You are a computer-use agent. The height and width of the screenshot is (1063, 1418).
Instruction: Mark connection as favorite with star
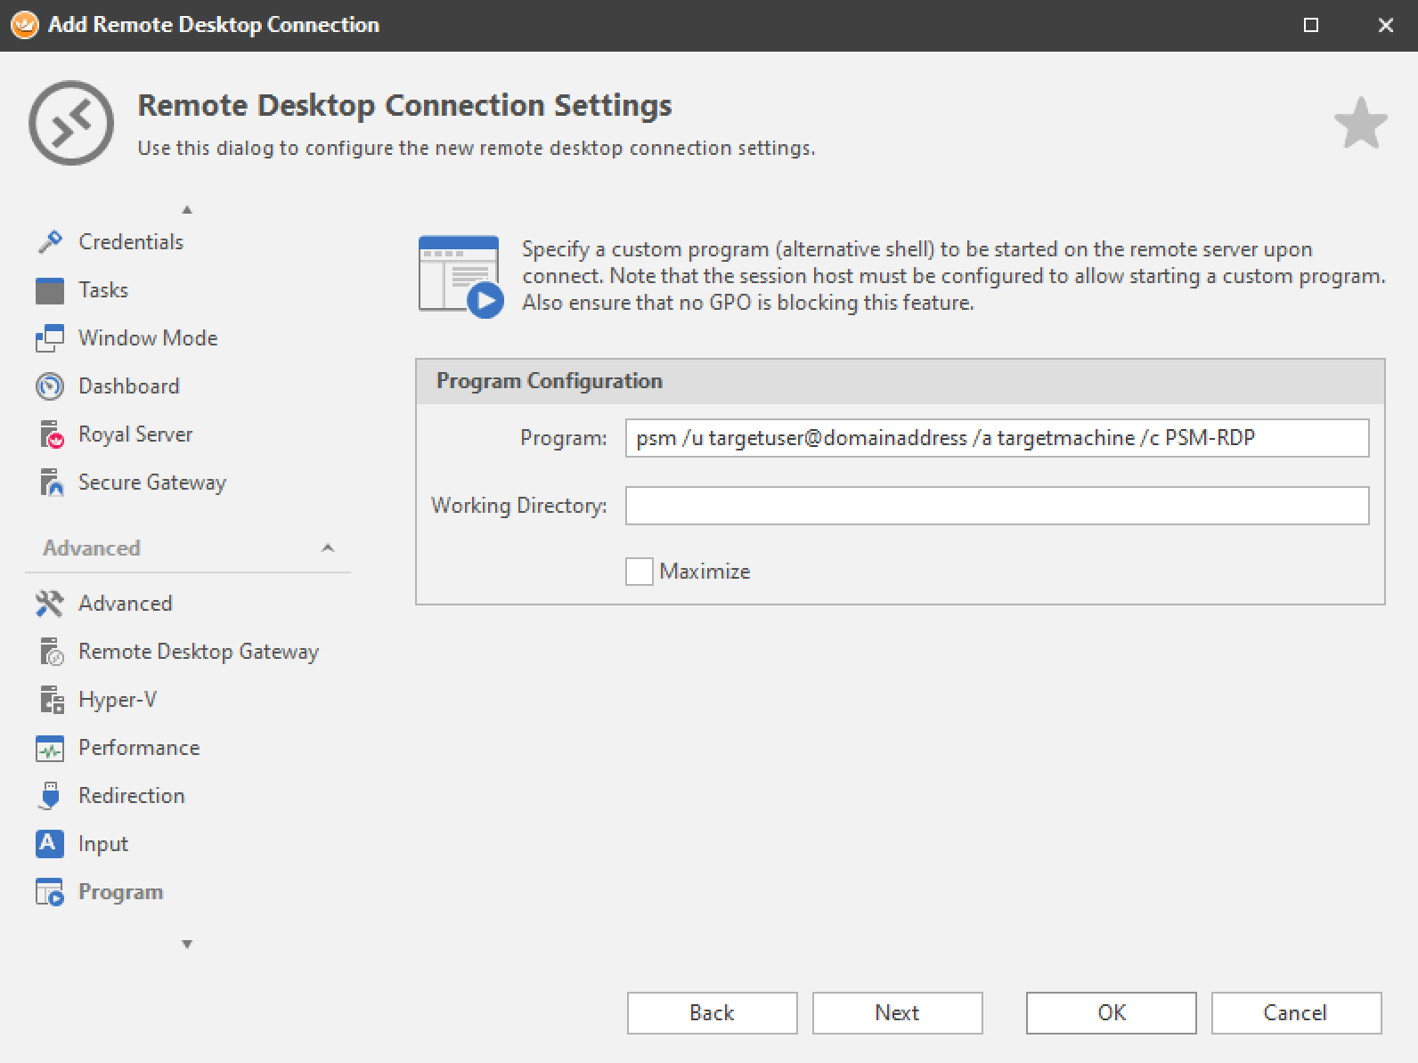coord(1360,123)
